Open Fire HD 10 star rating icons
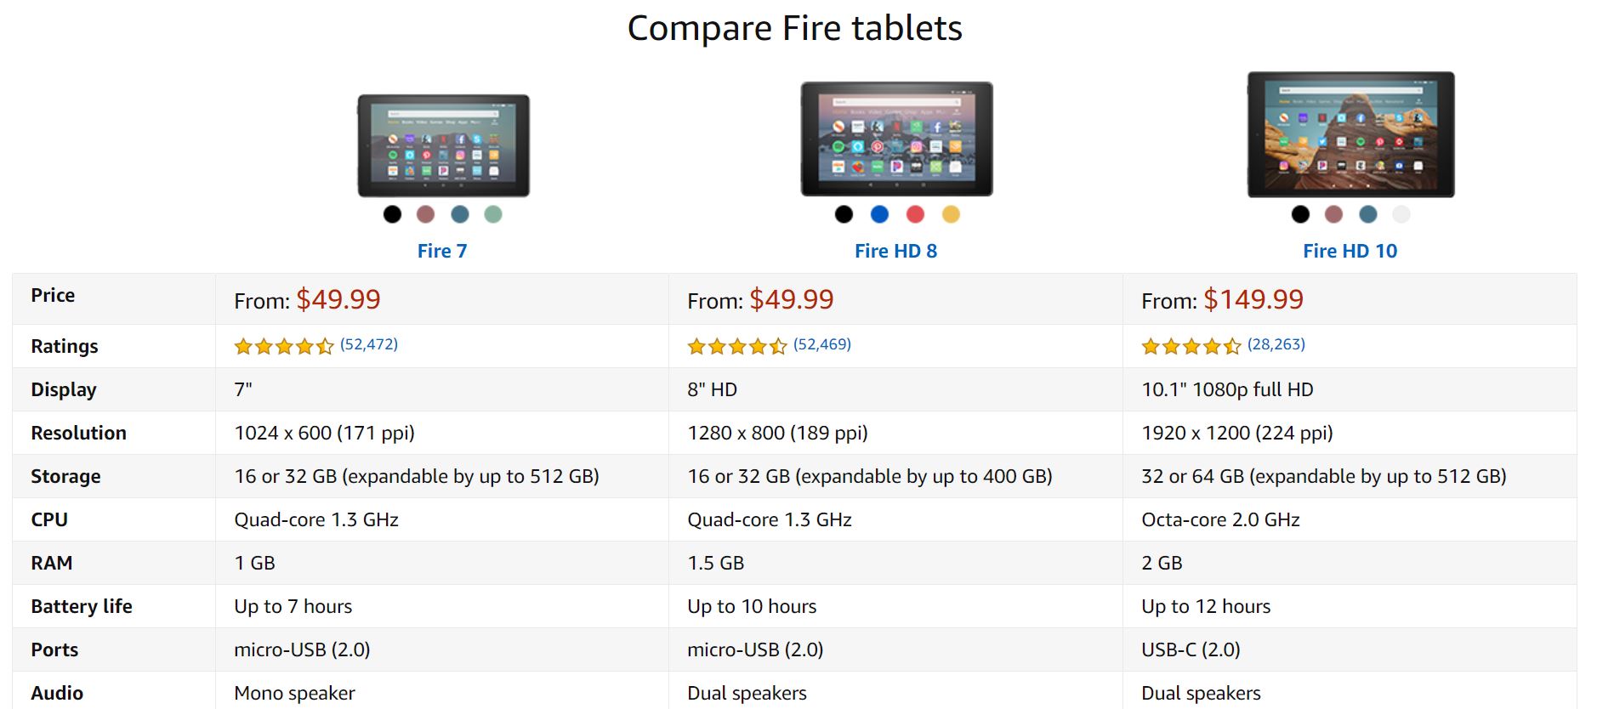 click(x=1191, y=346)
